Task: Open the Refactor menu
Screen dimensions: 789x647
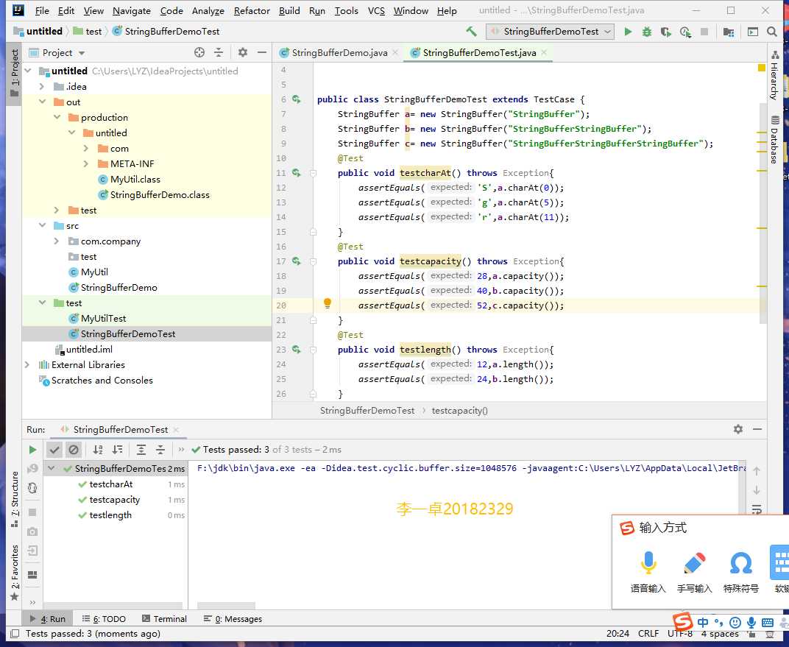Action: coord(252,10)
